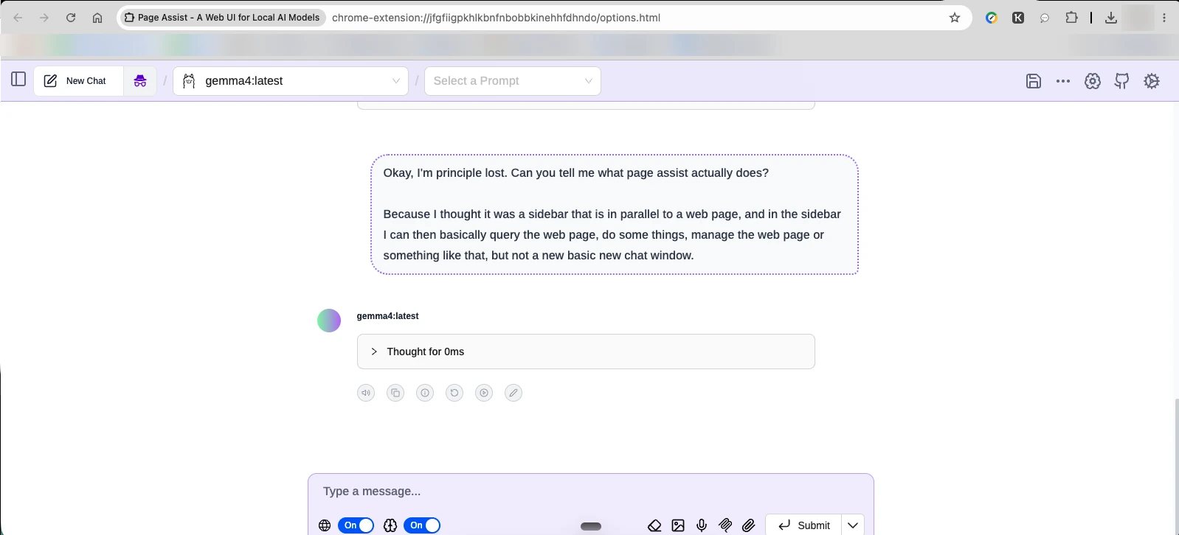This screenshot has height=535, width=1179.
Task: Copy the gemma4 response to clipboard
Action: click(395, 393)
